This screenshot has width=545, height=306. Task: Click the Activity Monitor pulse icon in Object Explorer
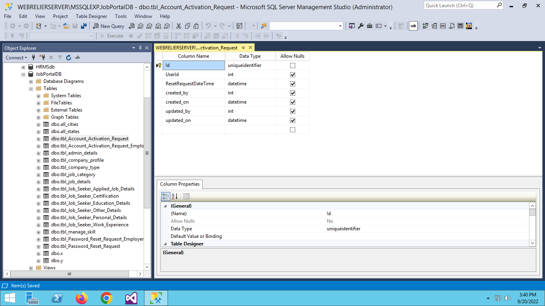coord(77,57)
